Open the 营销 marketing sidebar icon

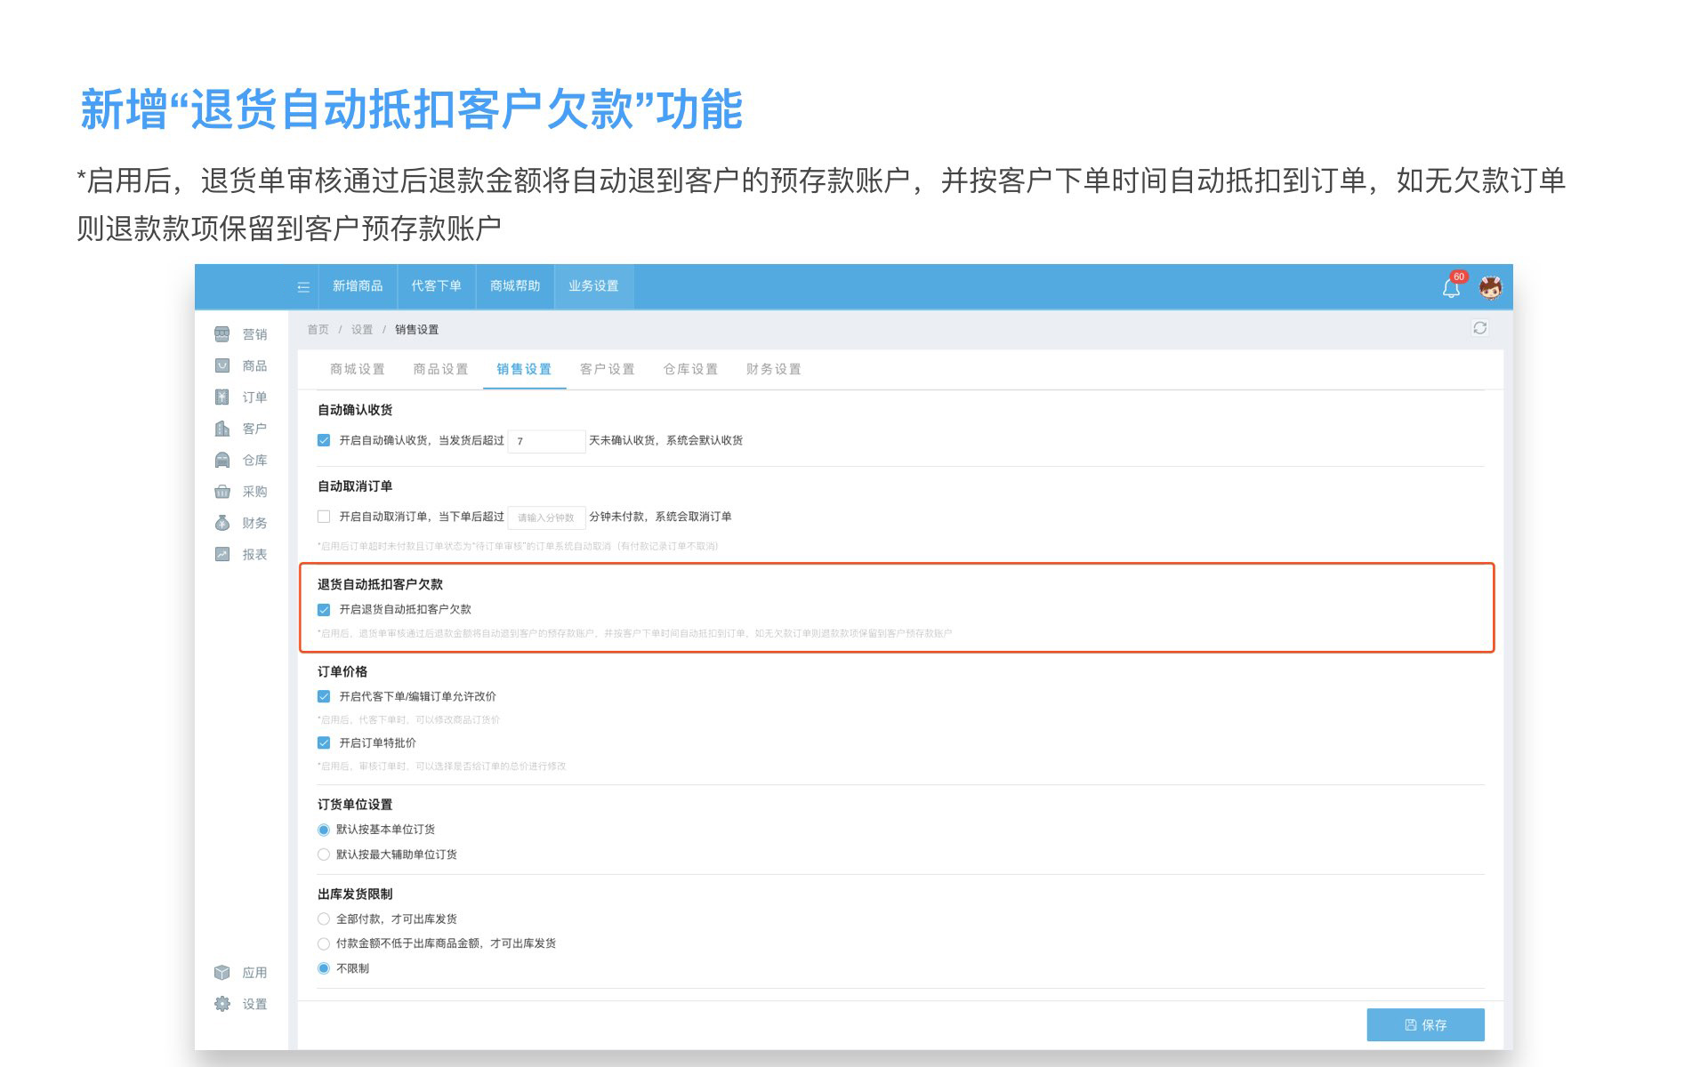coord(222,334)
